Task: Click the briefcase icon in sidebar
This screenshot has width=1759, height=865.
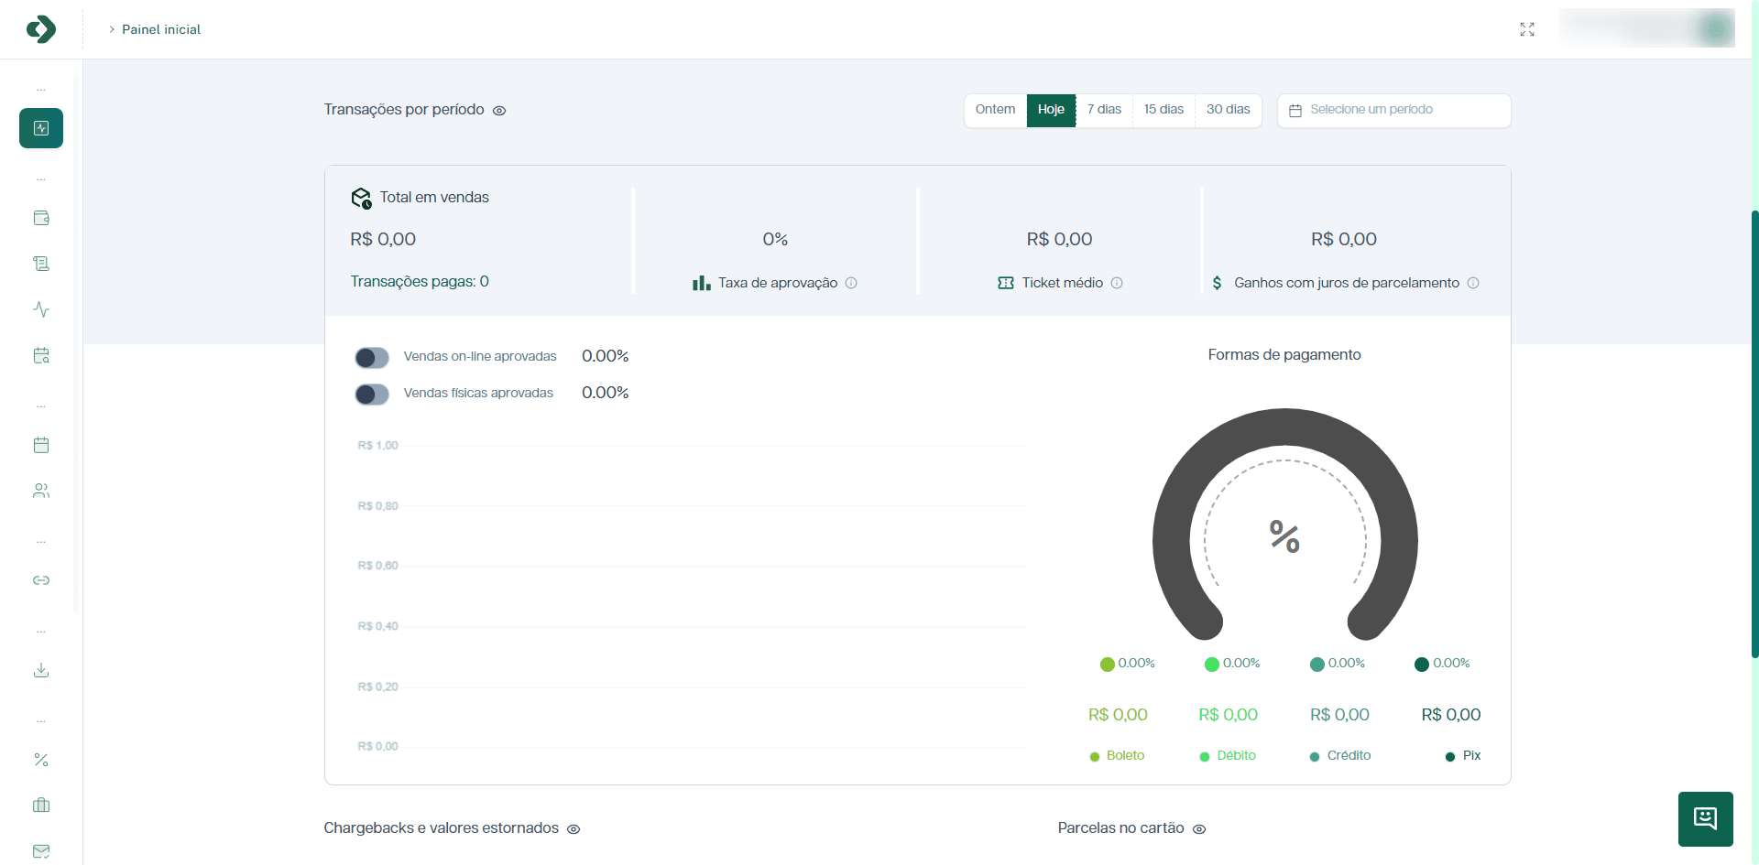Action: 41,806
